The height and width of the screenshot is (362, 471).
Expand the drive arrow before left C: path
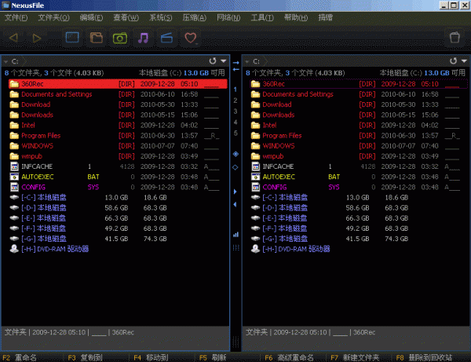(5, 61)
